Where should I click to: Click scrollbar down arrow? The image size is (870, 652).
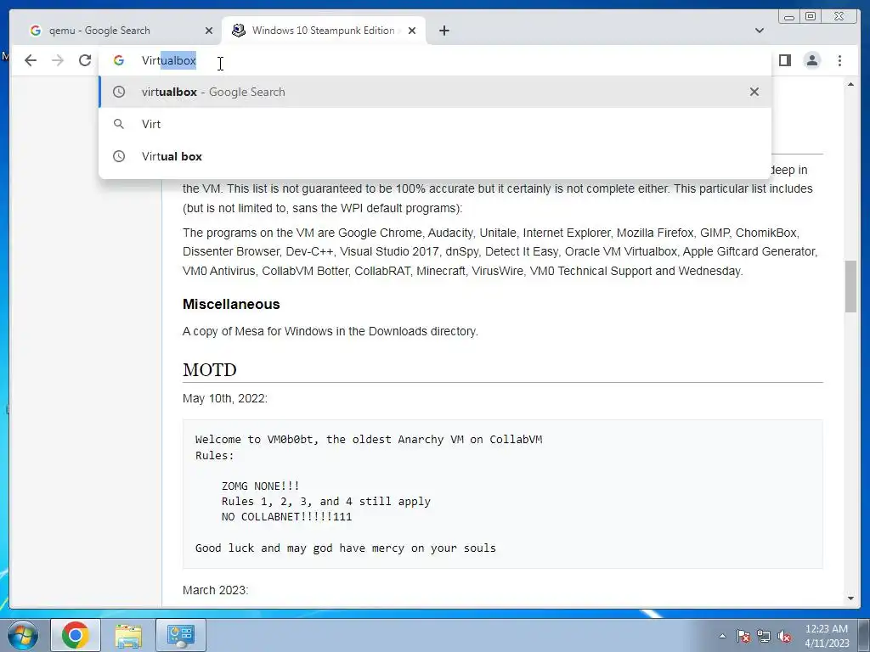[x=850, y=599]
